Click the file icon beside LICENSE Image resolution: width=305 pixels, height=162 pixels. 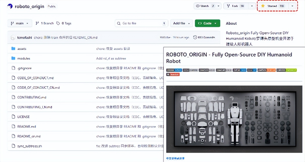point(13,117)
